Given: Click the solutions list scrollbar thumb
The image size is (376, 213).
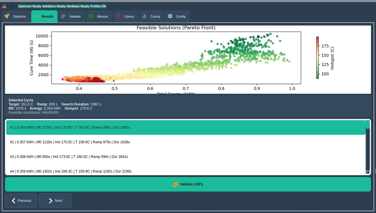Looking at the screenshot, I should tap(368, 125).
